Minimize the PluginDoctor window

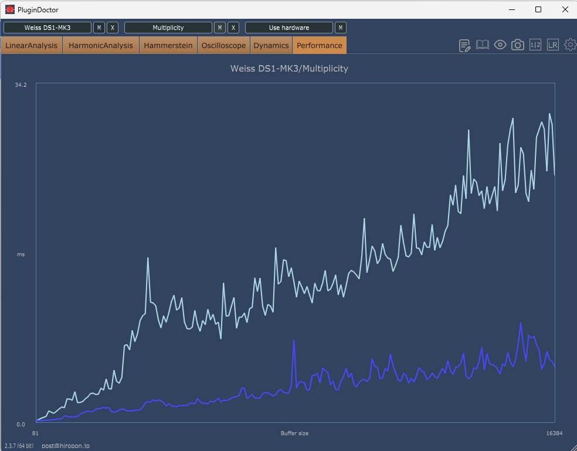[x=511, y=9]
